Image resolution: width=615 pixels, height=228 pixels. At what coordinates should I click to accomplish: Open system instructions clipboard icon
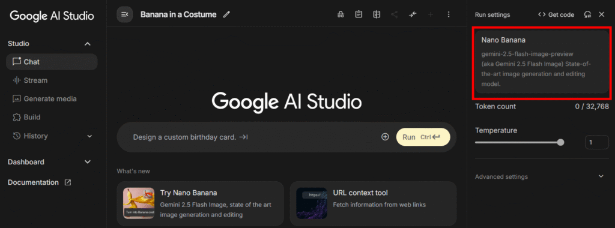(359, 14)
